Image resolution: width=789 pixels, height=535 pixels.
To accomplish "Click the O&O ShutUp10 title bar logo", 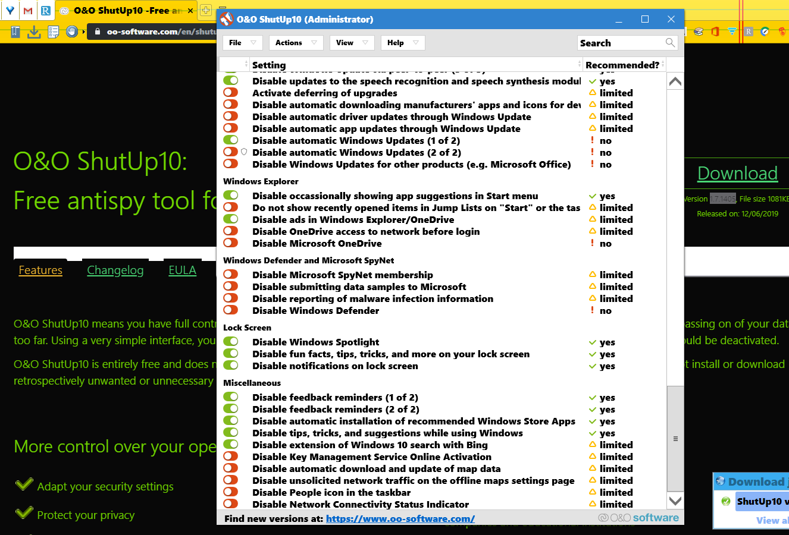I will point(227,19).
